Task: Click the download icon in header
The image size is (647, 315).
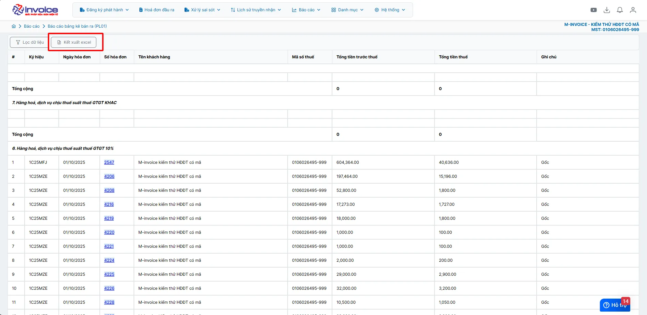Action: [x=607, y=10]
